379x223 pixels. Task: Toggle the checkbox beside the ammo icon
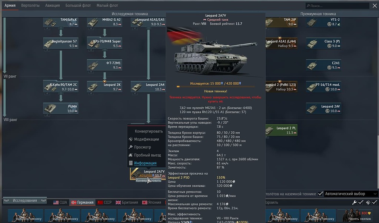(374, 202)
